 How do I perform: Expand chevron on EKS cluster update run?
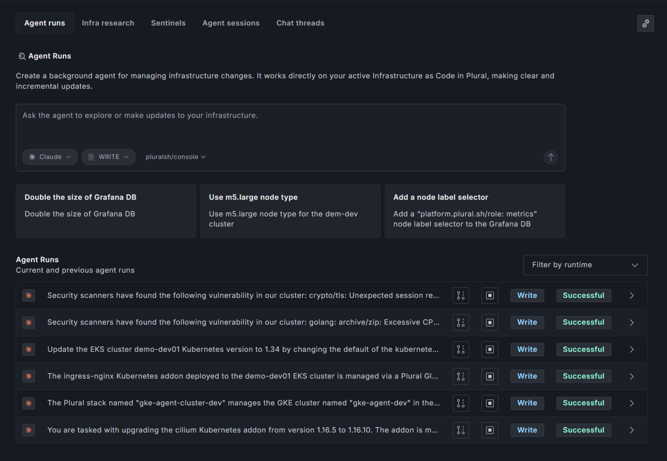tap(631, 349)
